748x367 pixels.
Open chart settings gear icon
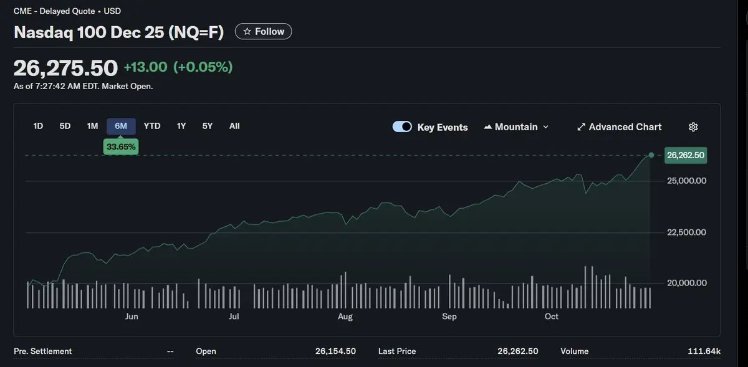pos(693,127)
